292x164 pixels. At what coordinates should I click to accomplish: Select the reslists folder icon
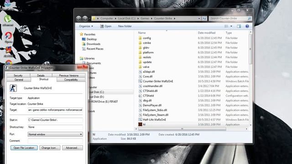140,57
